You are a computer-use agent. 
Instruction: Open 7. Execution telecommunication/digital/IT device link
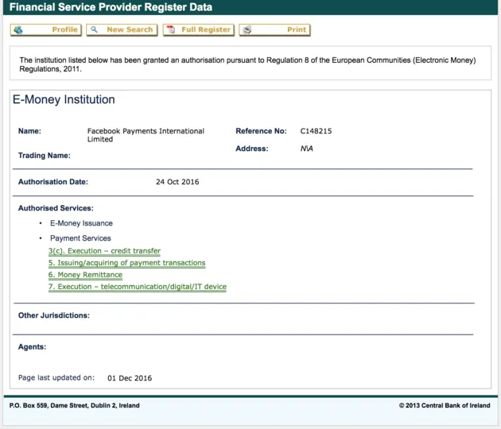[x=138, y=287]
